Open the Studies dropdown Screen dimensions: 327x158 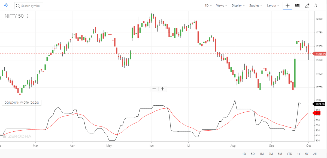point(255,5)
